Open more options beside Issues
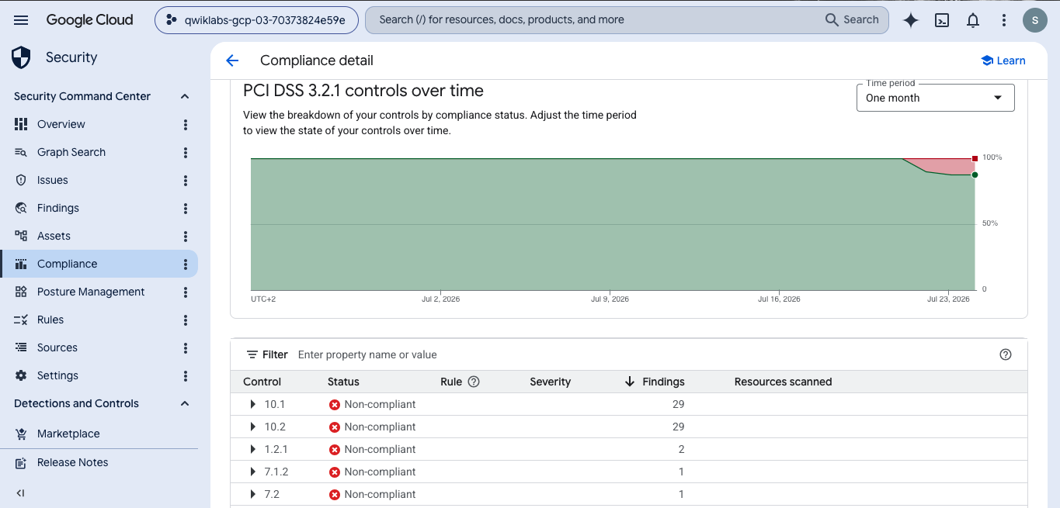Image resolution: width=1060 pixels, height=508 pixels. (x=186, y=181)
